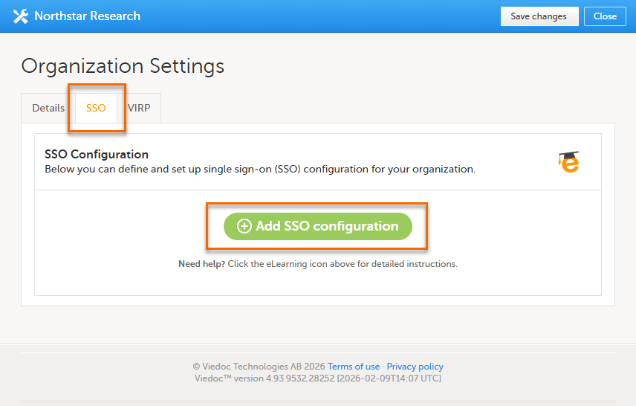Open the VIRP tab
The height and width of the screenshot is (406, 636).
[139, 108]
